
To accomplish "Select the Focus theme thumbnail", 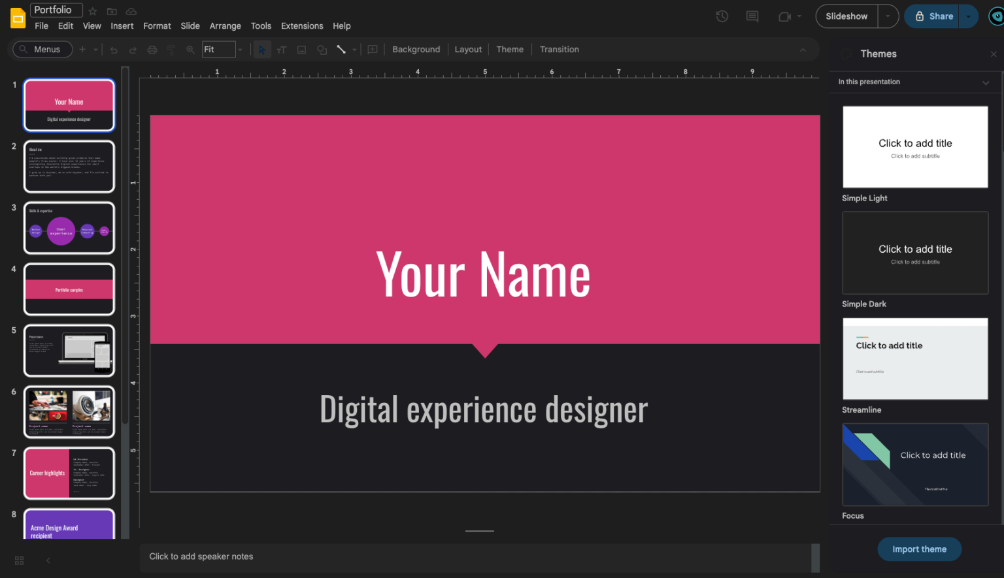I will (x=914, y=464).
